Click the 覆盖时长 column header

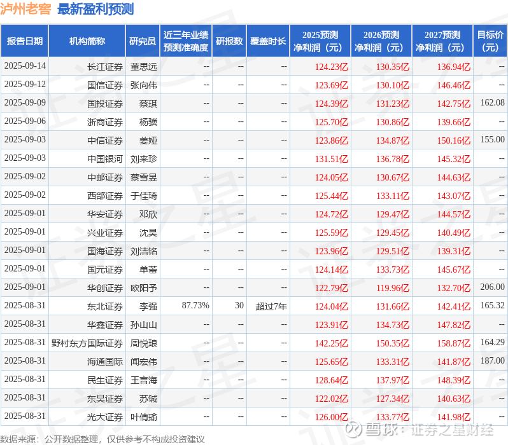268,41
